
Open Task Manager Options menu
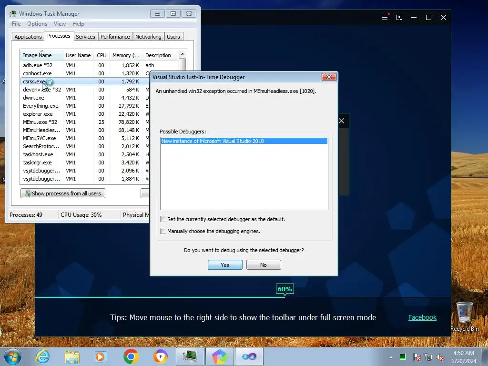pyautogui.click(x=37, y=24)
